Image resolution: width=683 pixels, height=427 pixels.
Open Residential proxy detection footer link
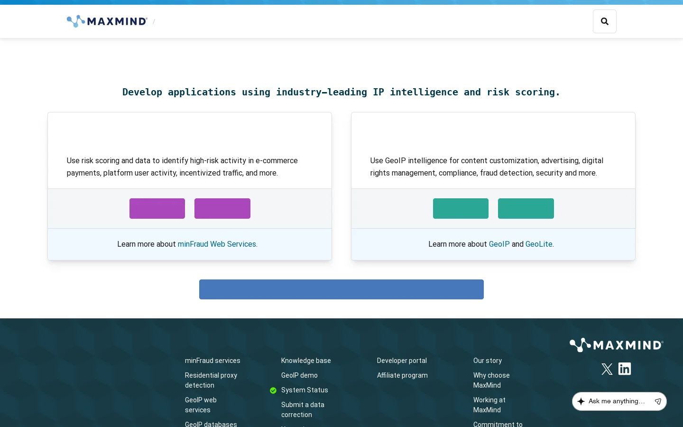pos(211,380)
